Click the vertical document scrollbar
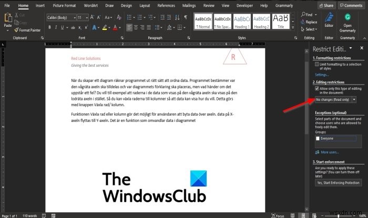368x218 pixels. click(306, 97)
